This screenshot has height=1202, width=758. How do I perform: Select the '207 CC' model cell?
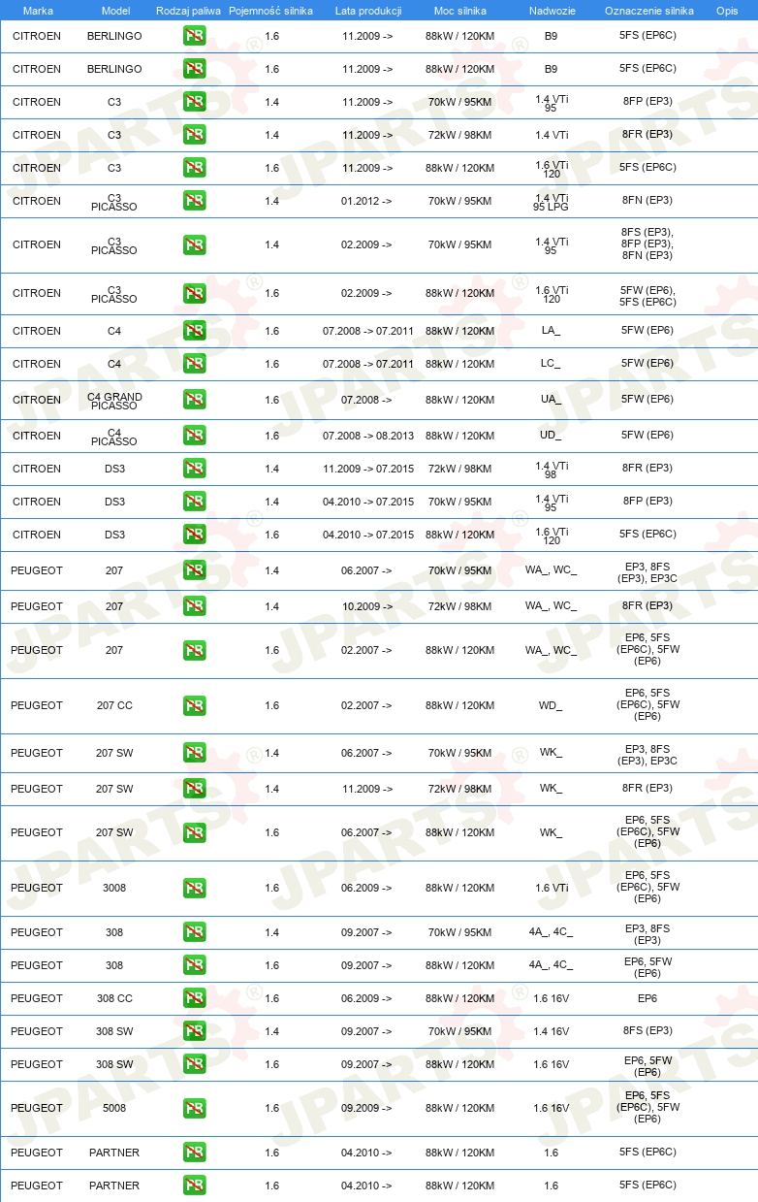click(x=114, y=706)
